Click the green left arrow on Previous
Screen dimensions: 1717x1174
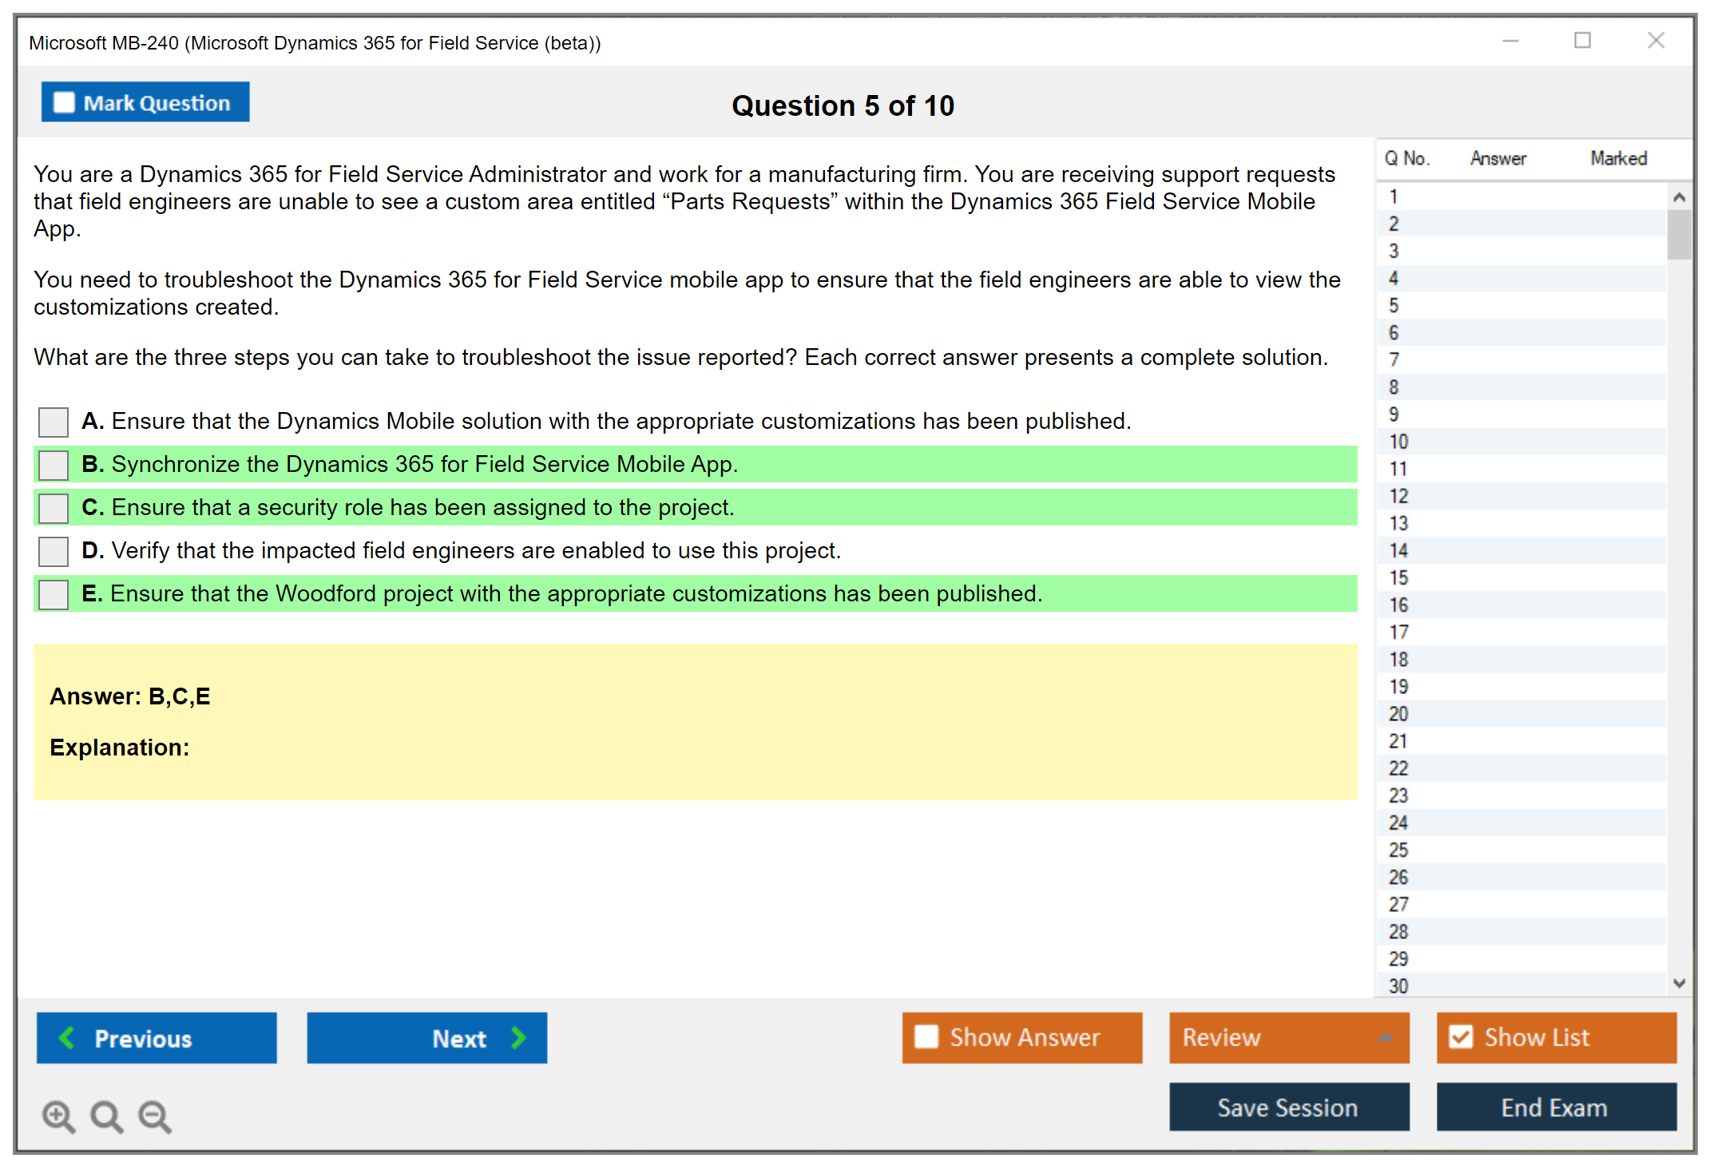pyautogui.click(x=67, y=1037)
